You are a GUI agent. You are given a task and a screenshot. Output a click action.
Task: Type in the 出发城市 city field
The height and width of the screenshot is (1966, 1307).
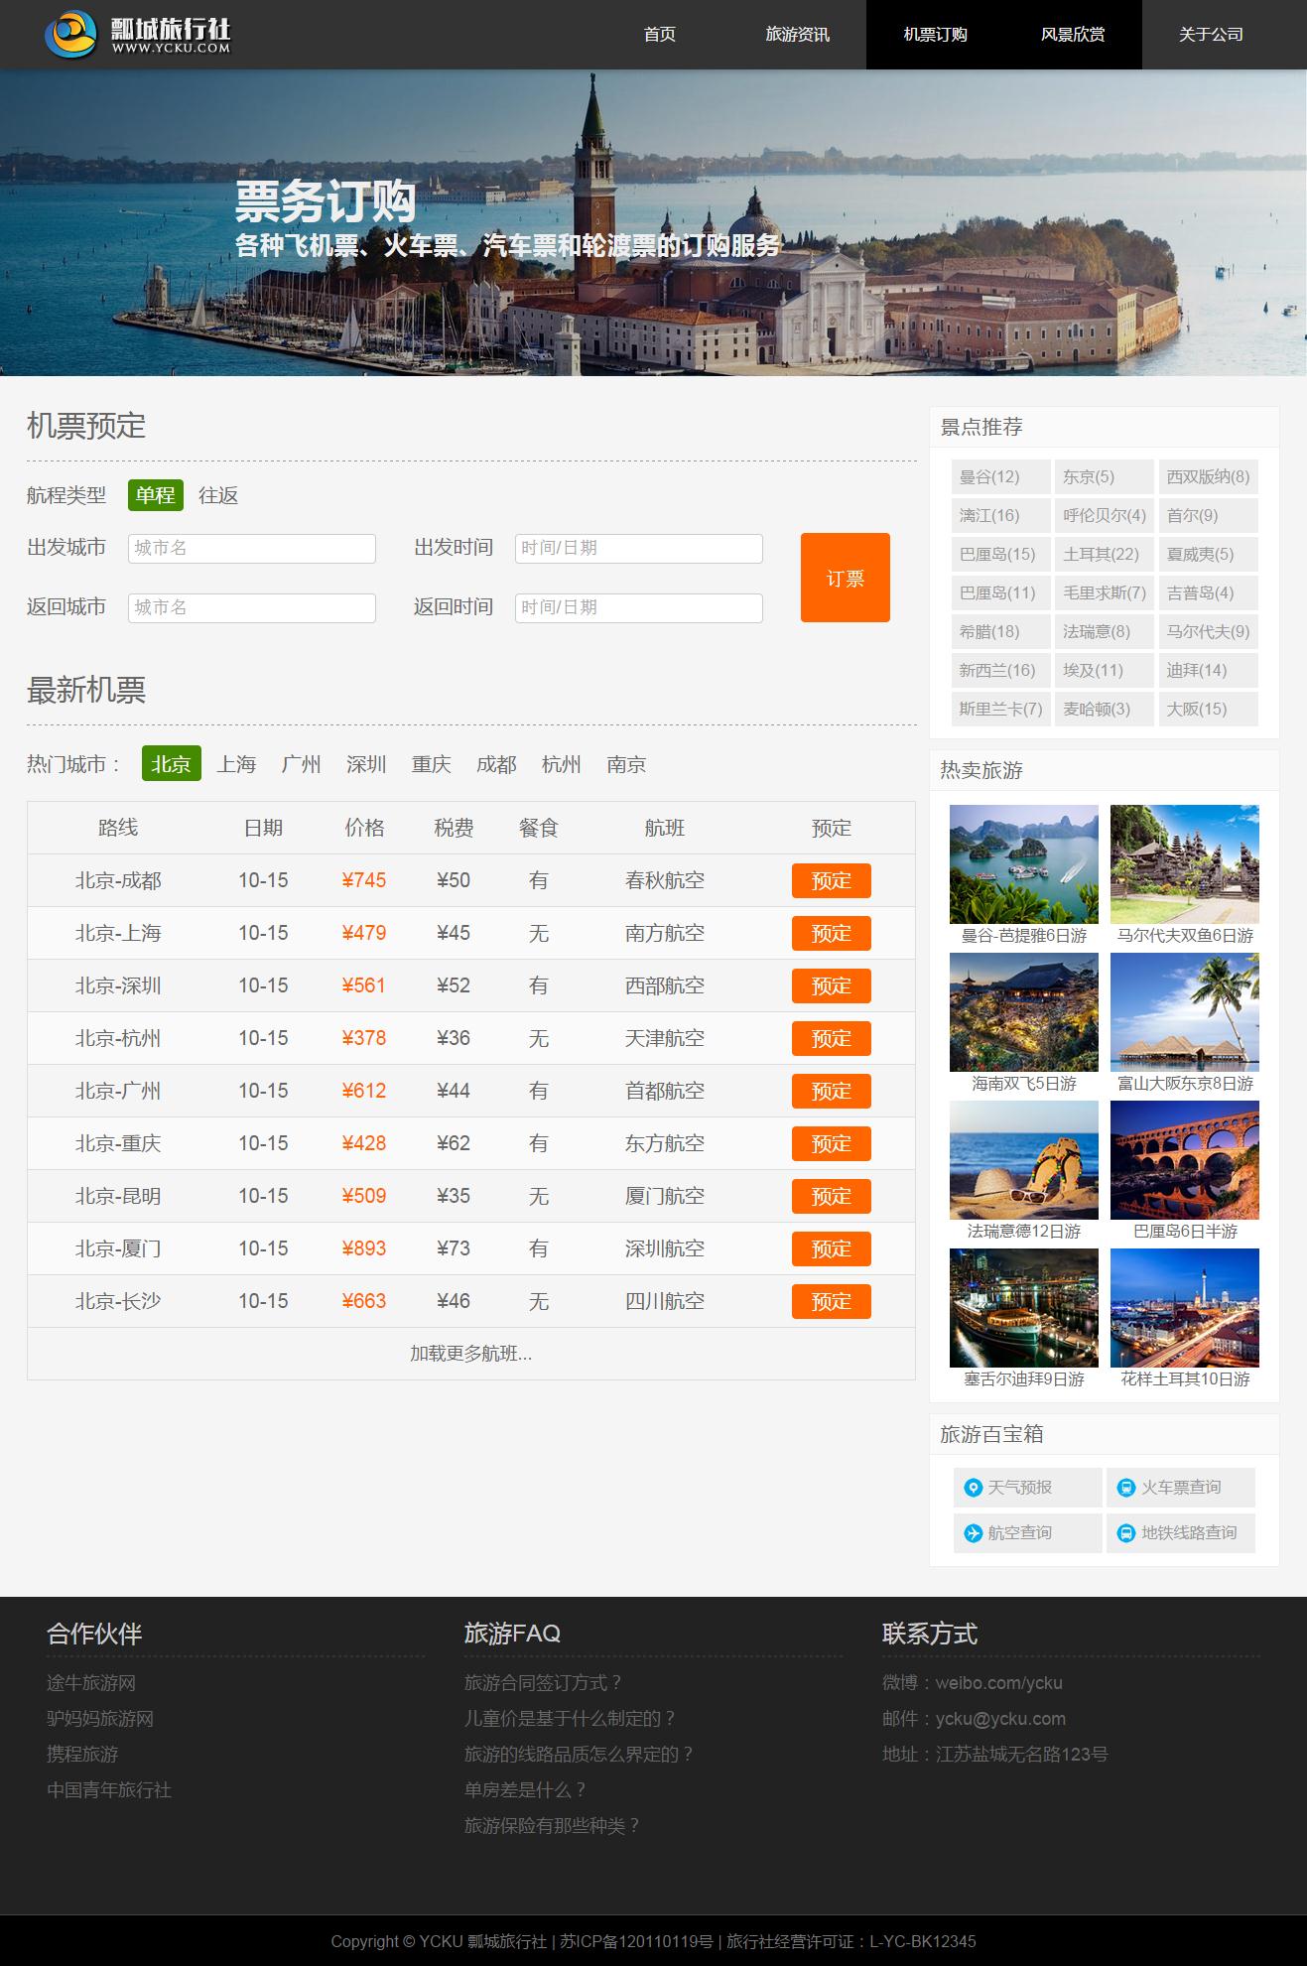(251, 548)
